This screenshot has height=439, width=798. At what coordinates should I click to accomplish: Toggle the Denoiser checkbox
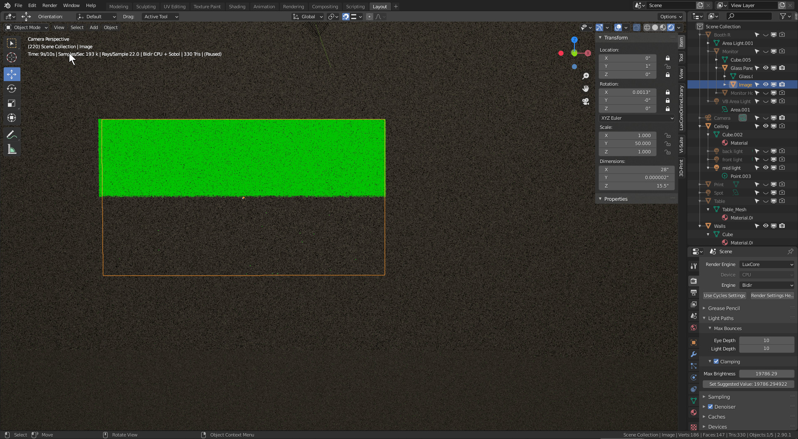click(x=710, y=407)
